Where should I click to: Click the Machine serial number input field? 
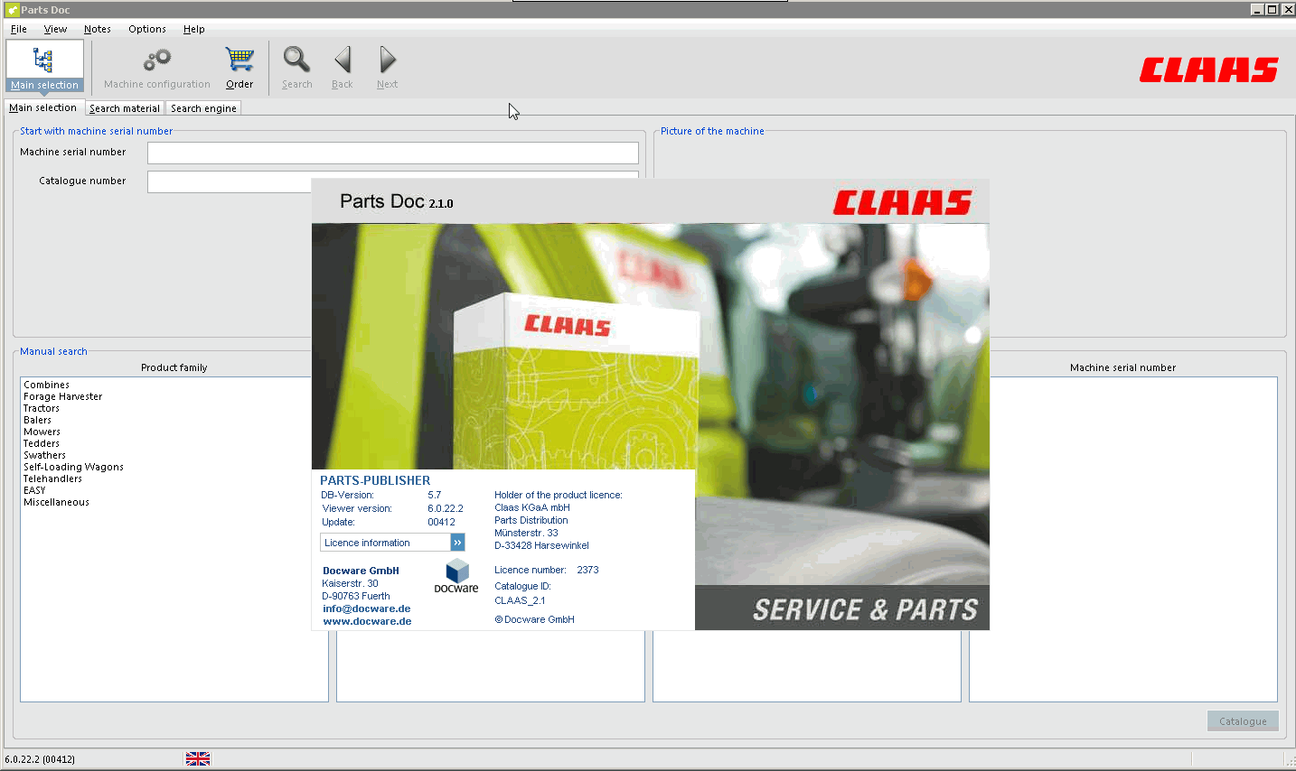tap(392, 152)
